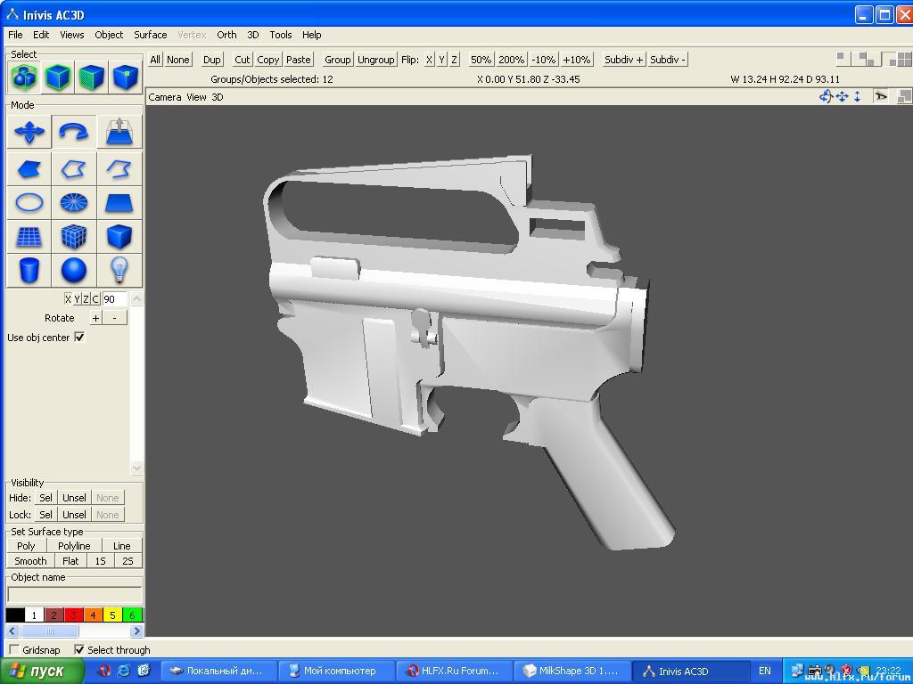This screenshot has width=913, height=684.
Task: Add a Light with the bulb icon
Action: pyautogui.click(x=119, y=270)
